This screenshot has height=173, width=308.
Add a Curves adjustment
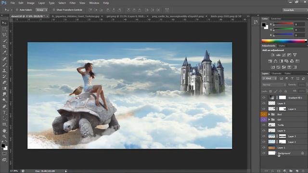coord(284,55)
